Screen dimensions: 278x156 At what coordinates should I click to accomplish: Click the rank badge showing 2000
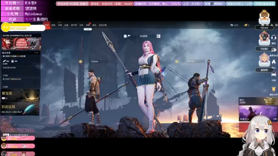[x=270, y=101]
